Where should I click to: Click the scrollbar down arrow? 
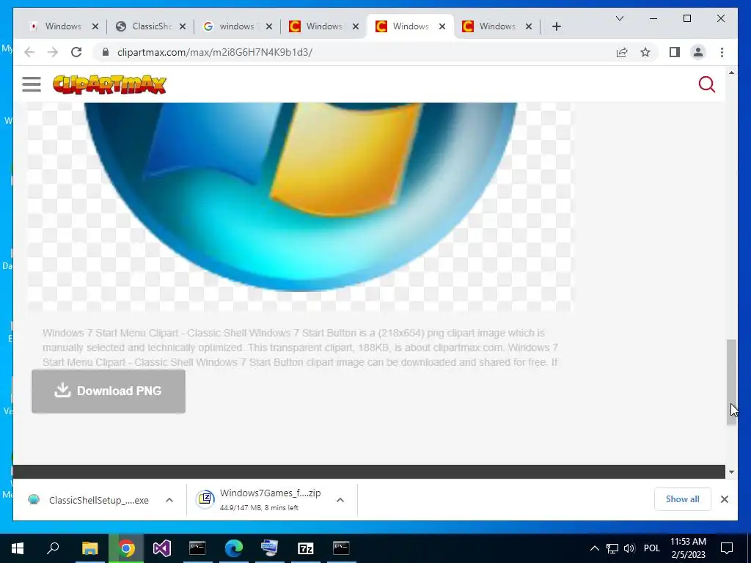(x=731, y=472)
